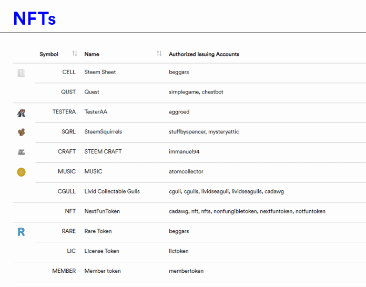Click the SteemSquirrels name

(103, 131)
